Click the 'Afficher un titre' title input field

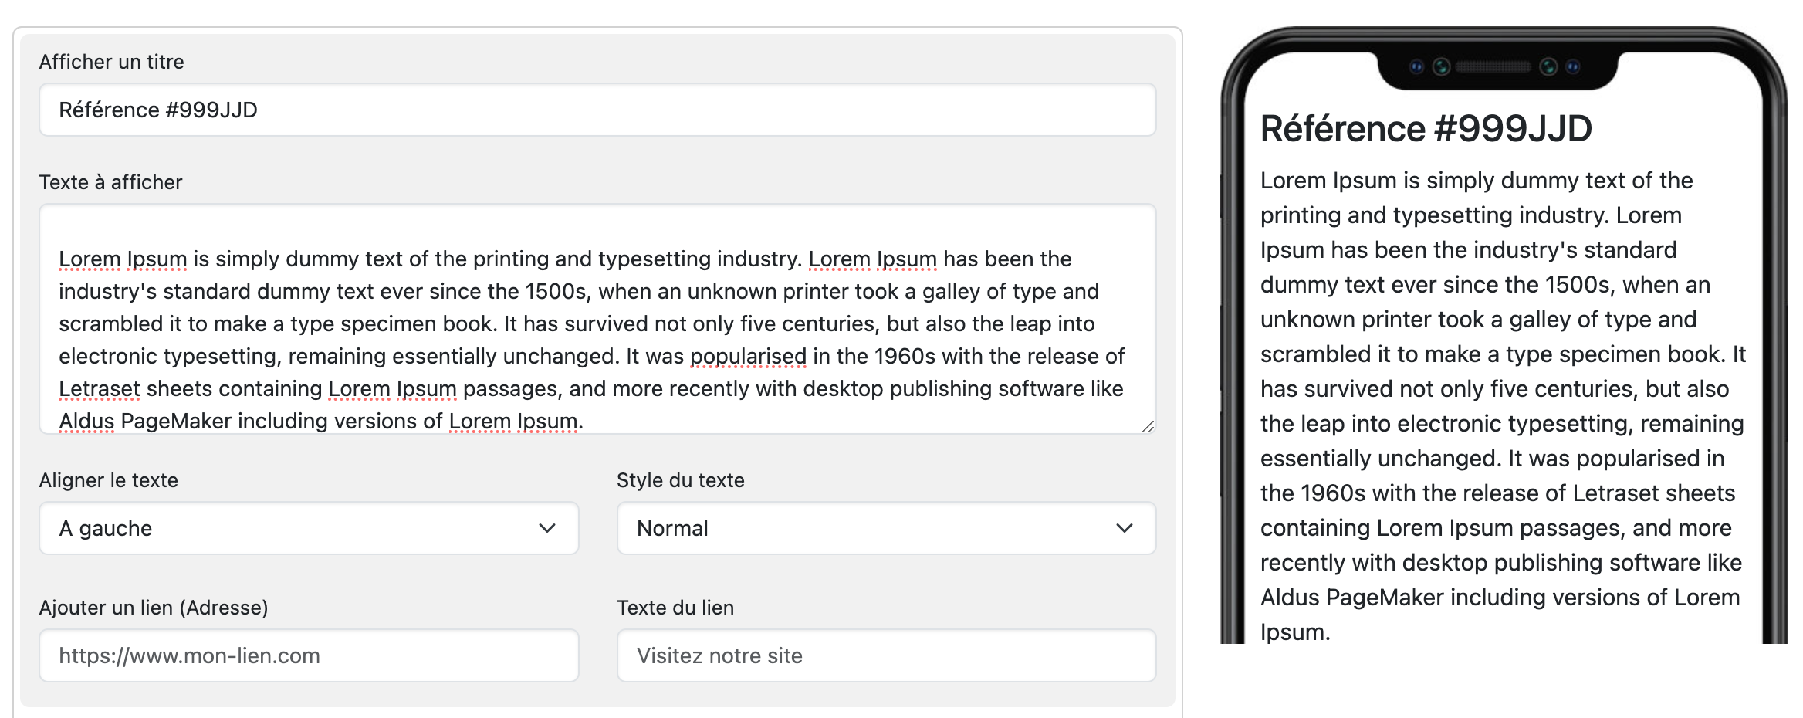point(597,110)
